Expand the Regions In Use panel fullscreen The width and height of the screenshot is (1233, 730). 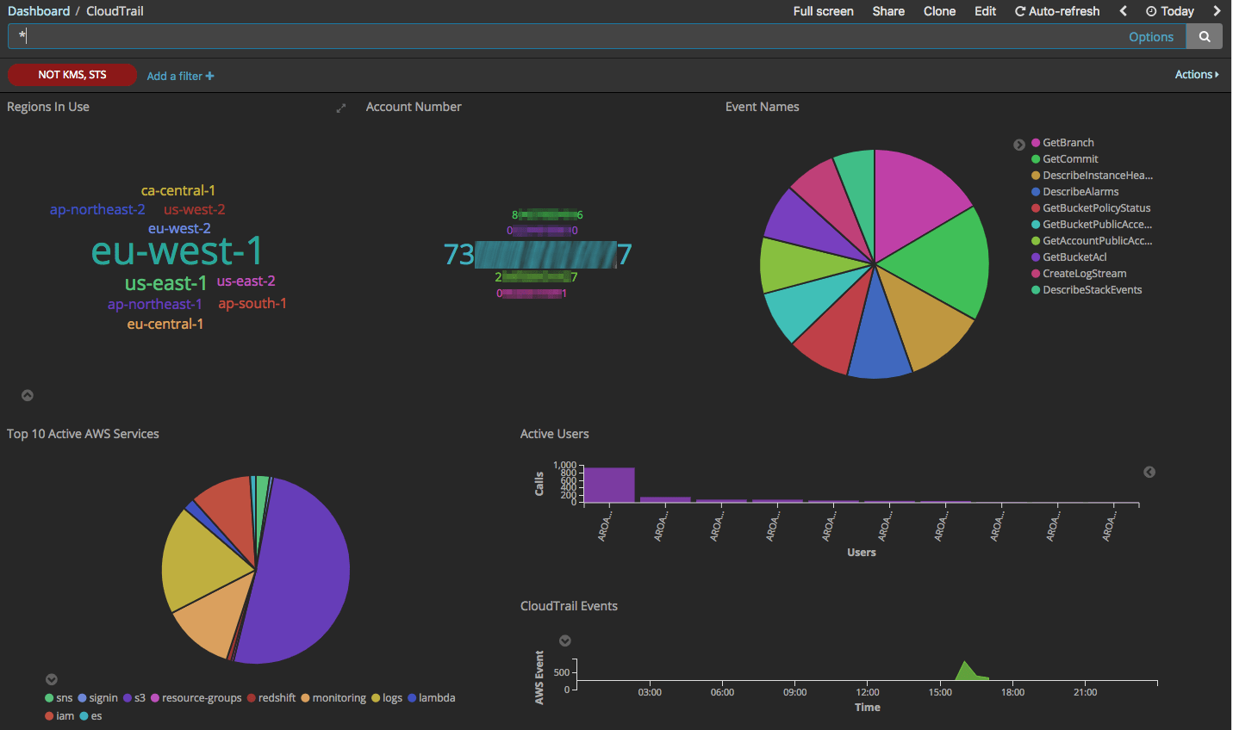pyautogui.click(x=340, y=108)
